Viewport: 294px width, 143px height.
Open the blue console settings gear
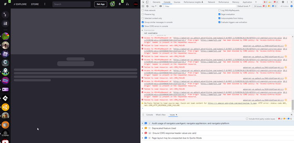[x=291, y=6]
